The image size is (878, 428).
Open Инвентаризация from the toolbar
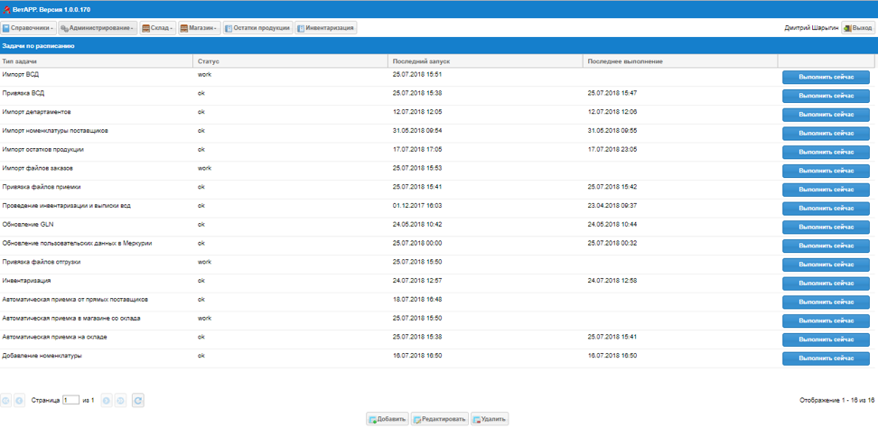325,28
